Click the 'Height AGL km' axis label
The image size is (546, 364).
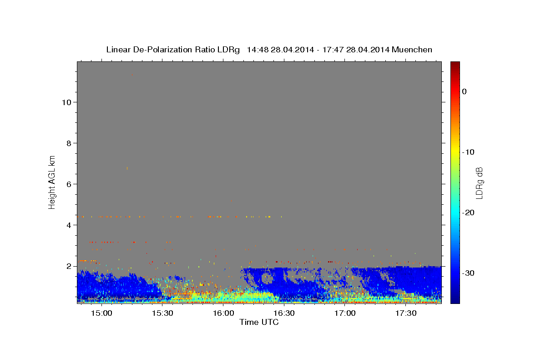pyautogui.click(x=52, y=182)
